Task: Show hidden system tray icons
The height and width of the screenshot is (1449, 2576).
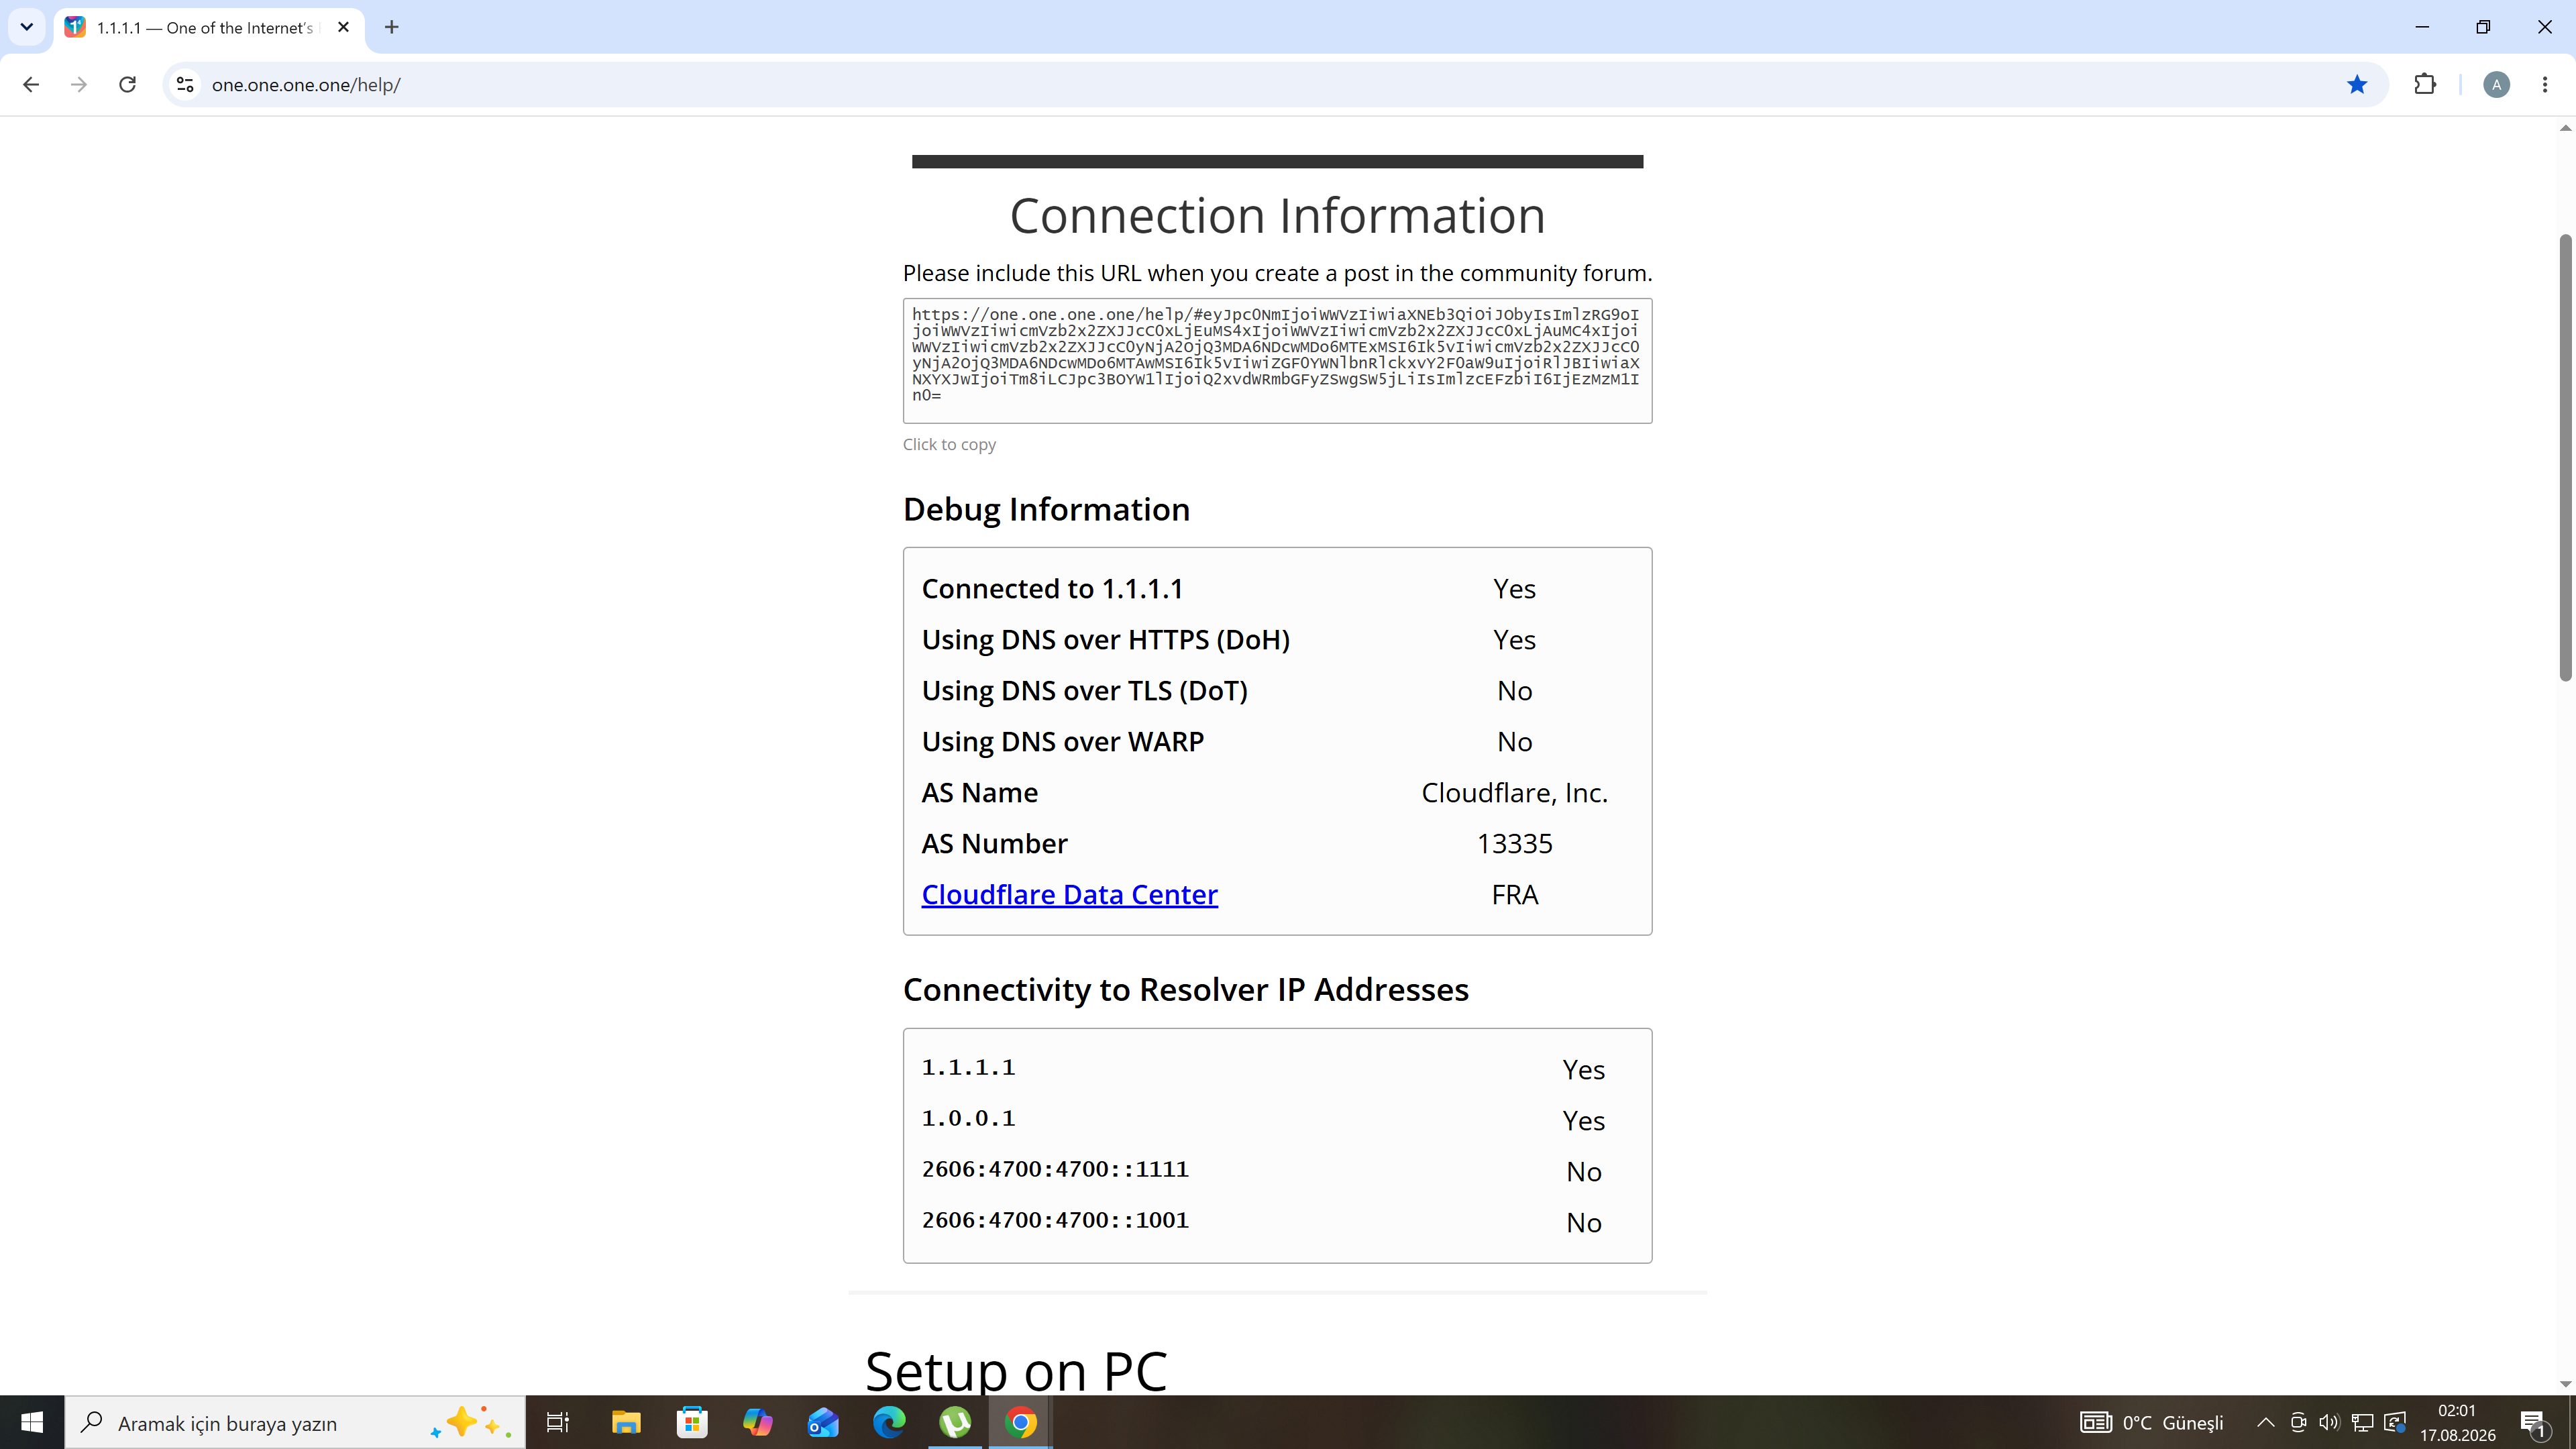Action: 2266,1422
